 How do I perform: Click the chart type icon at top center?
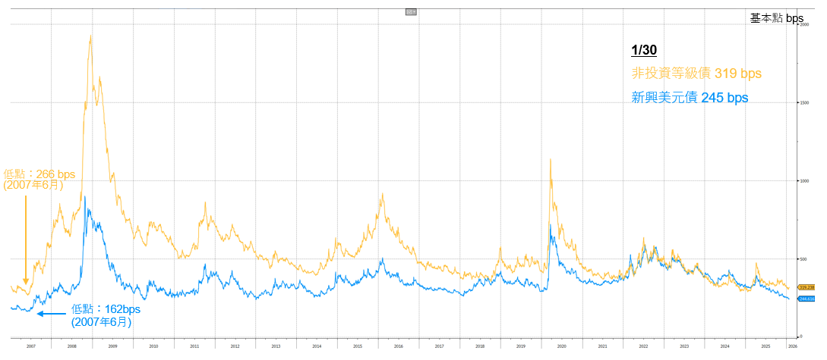point(409,12)
